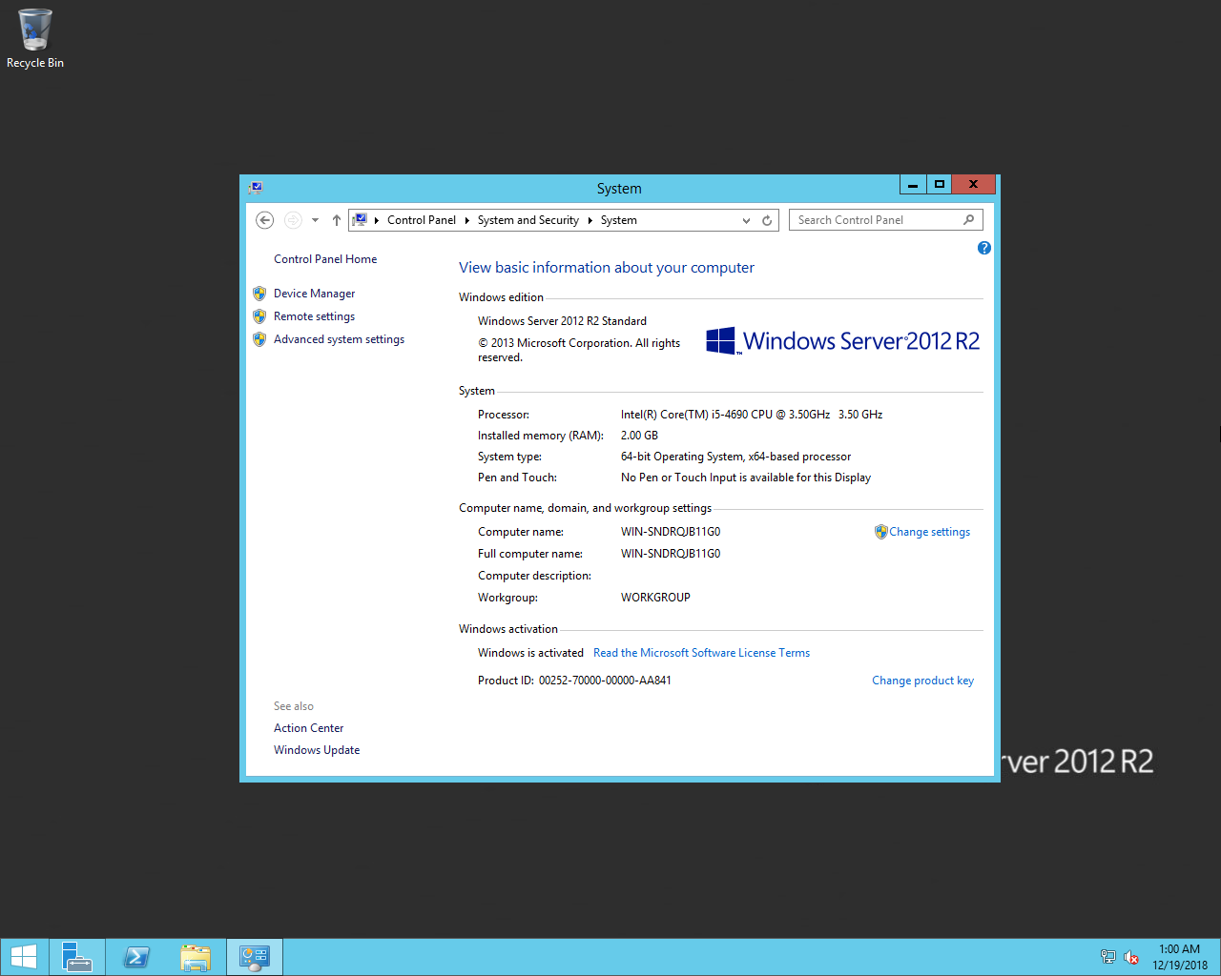Click the 64-bit Operating System value

click(x=735, y=457)
